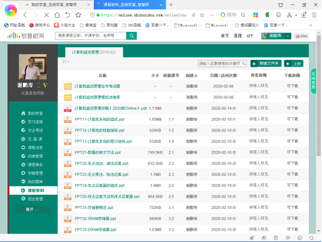Open the PDF file icon in list
Image resolution: width=322 pixels, height=242 pixels.
(68, 109)
